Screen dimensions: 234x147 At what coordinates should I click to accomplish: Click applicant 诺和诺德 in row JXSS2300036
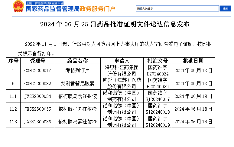click(x=122, y=122)
